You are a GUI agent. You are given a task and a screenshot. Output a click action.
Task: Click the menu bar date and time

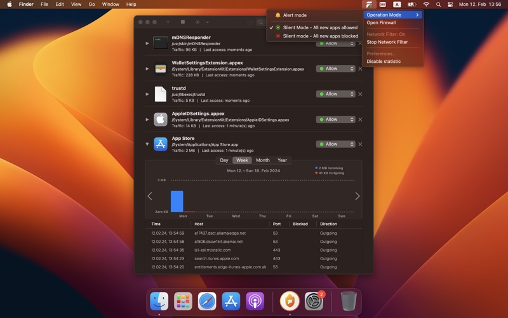[480, 4]
